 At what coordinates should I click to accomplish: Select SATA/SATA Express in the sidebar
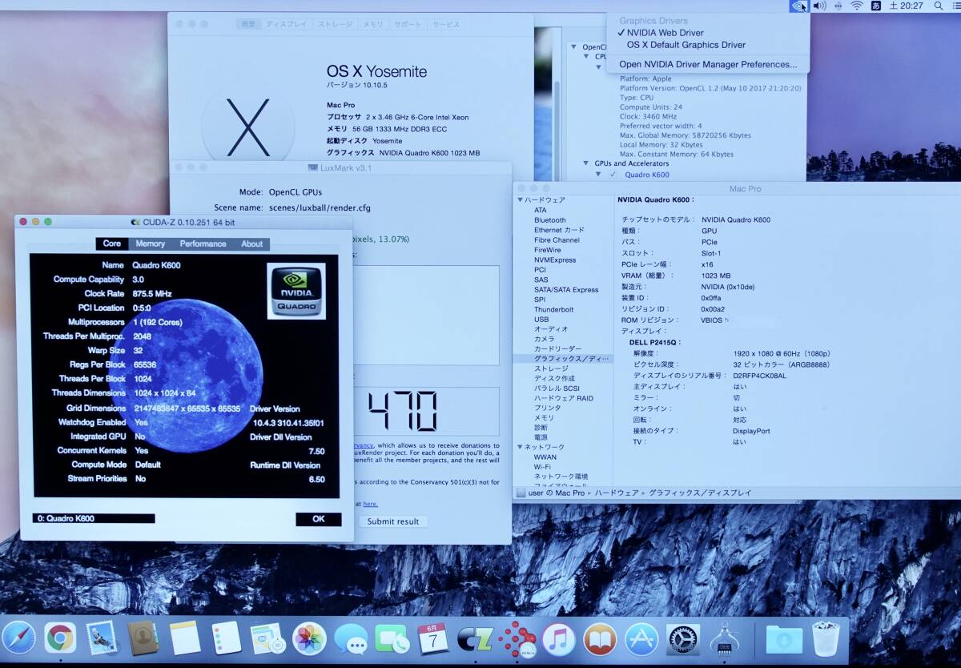pyautogui.click(x=566, y=290)
